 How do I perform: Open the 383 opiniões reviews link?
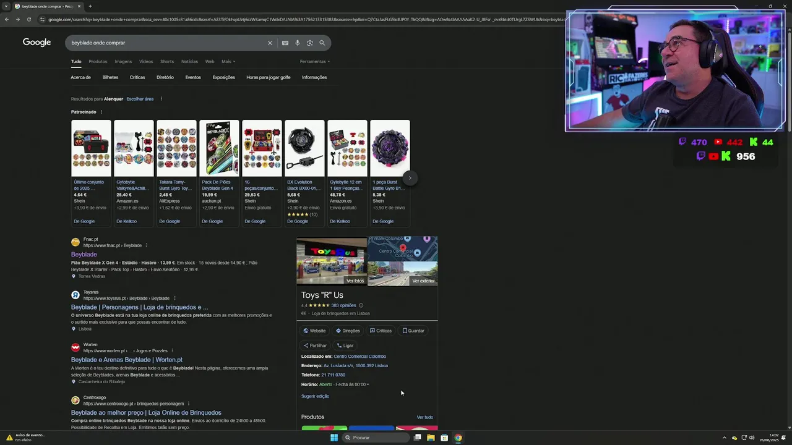pyautogui.click(x=343, y=305)
